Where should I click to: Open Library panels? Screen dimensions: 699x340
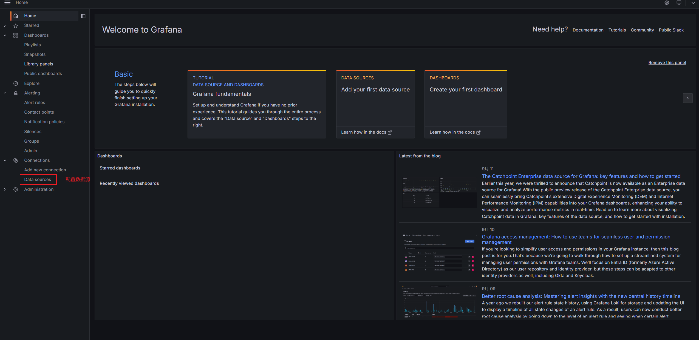39,64
